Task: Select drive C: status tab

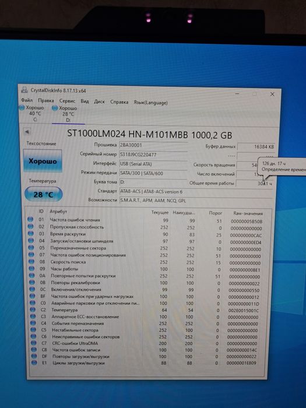Action: point(31,114)
